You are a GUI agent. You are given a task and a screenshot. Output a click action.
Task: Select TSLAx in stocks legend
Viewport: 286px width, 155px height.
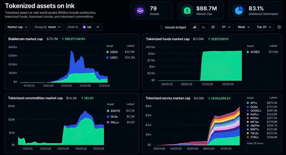(x=254, y=133)
